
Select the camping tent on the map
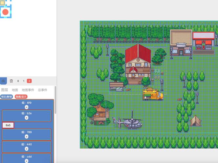click(x=195, y=120)
